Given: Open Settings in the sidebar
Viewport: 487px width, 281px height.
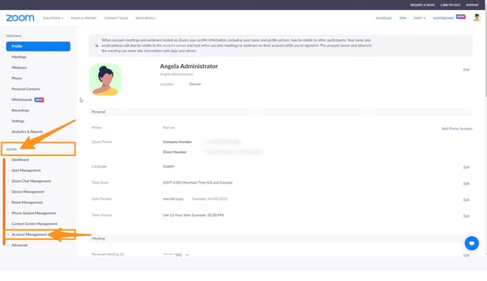Looking at the screenshot, I should pyautogui.click(x=17, y=121).
